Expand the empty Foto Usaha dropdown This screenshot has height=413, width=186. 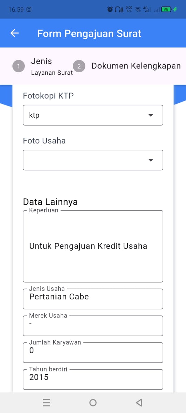(x=93, y=160)
